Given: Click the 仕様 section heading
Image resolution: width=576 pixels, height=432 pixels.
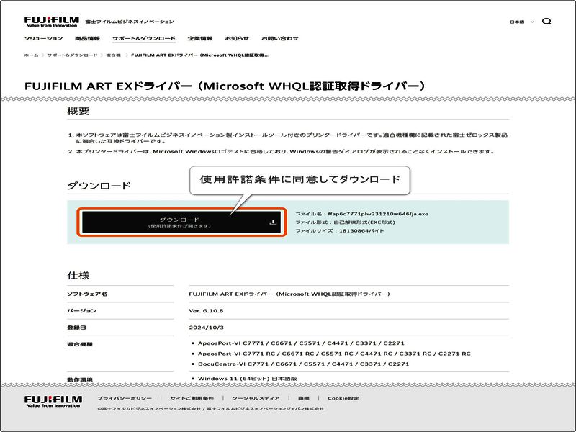Looking at the screenshot, I should point(78,275).
